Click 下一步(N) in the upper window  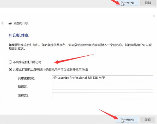tap(127, 3)
